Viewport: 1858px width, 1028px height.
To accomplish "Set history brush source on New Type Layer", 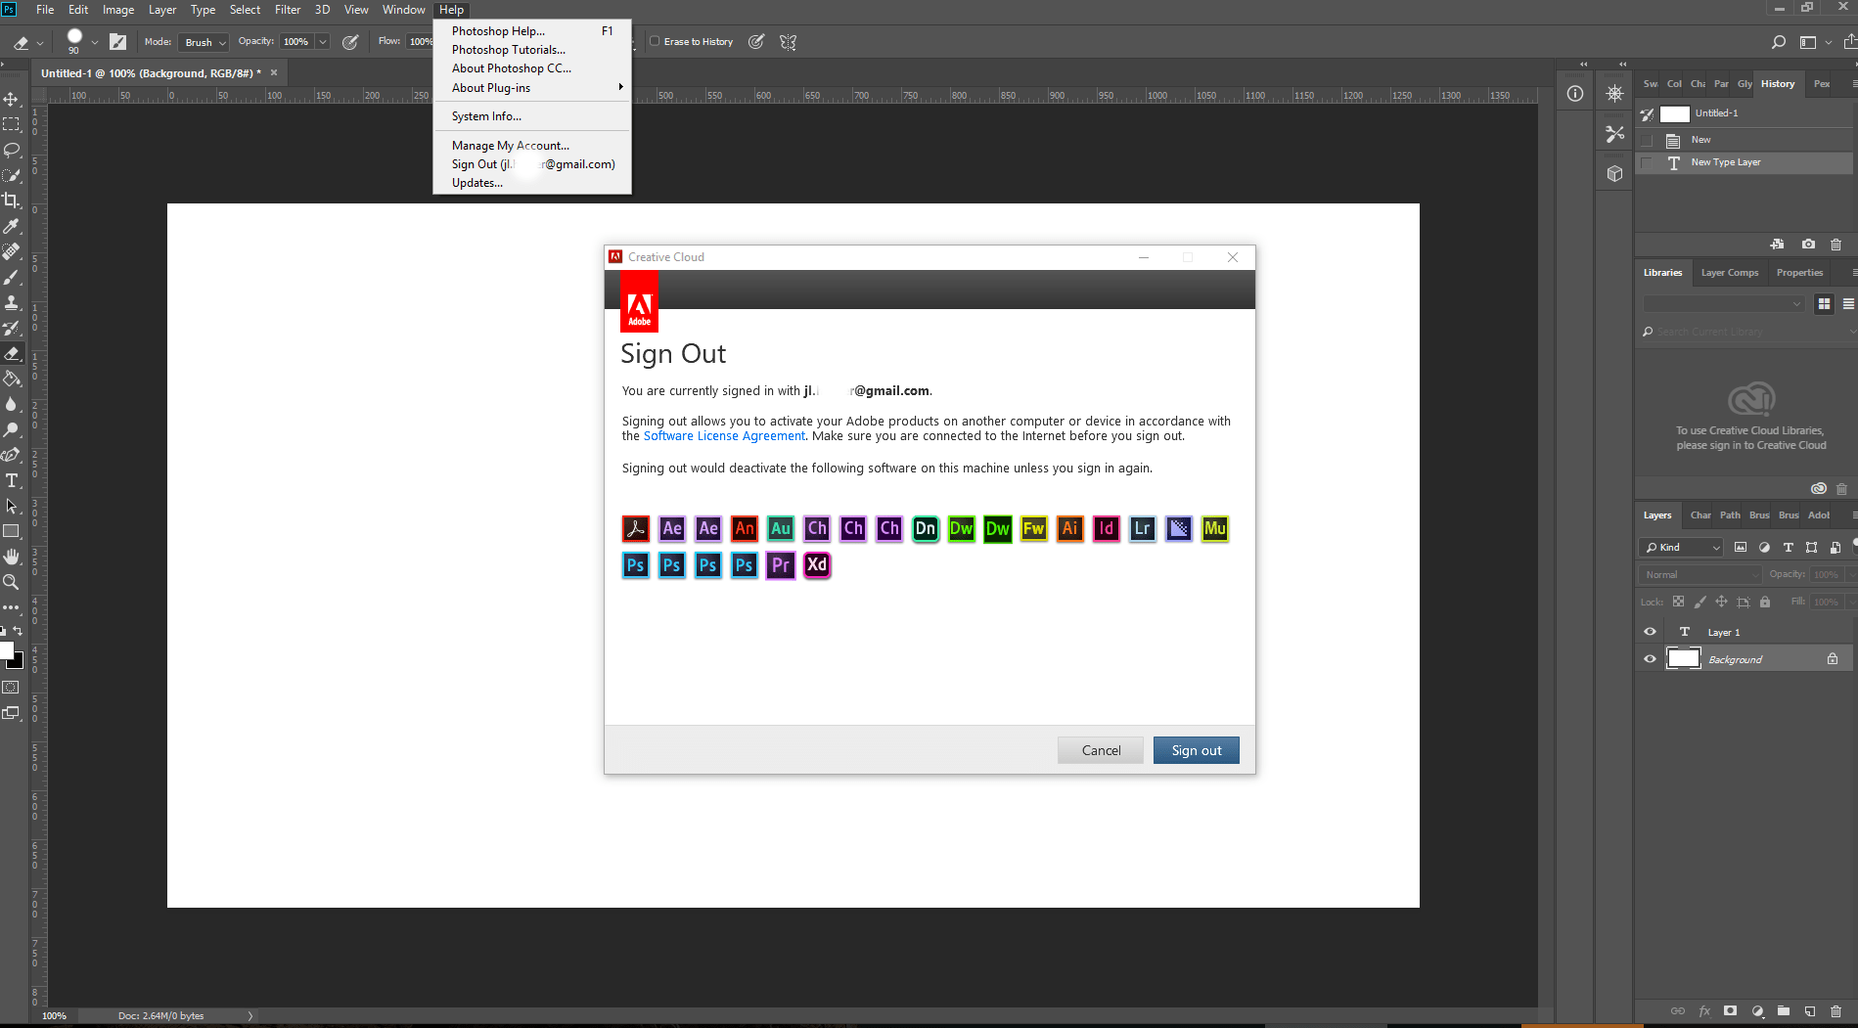I will tap(1648, 162).
